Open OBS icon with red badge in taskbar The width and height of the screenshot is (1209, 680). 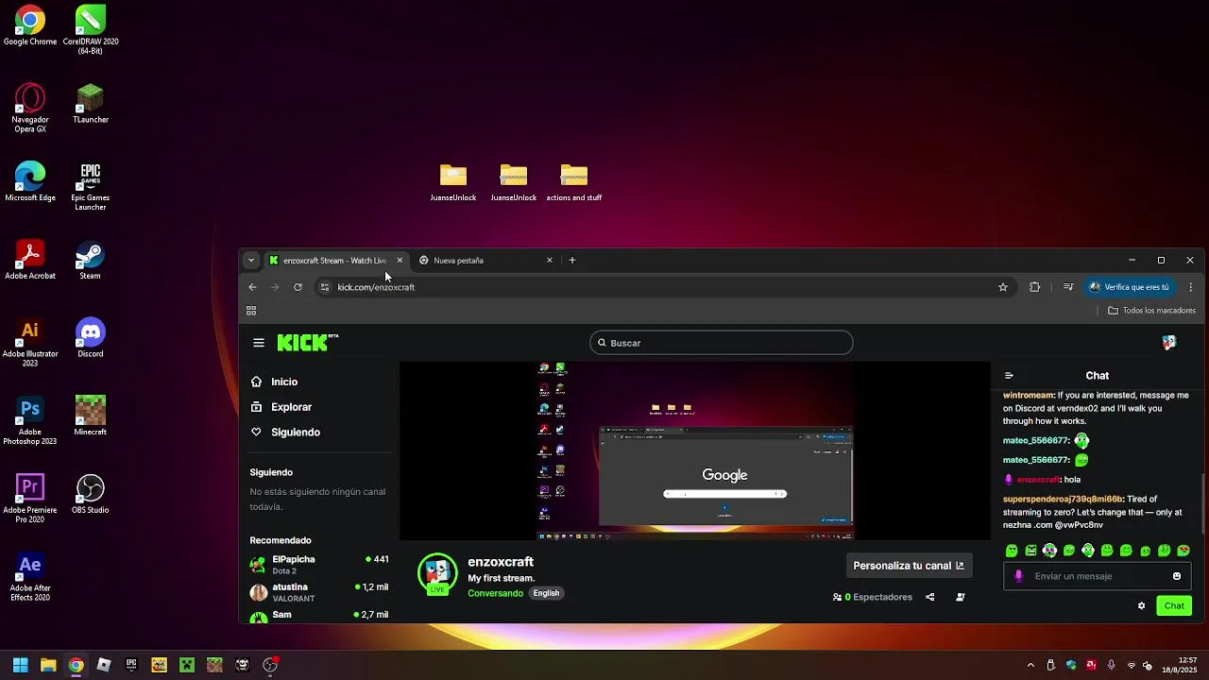click(270, 665)
